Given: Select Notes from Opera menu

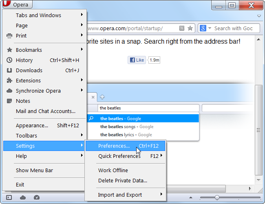Looking at the screenshot, I should [x=45, y=101].
